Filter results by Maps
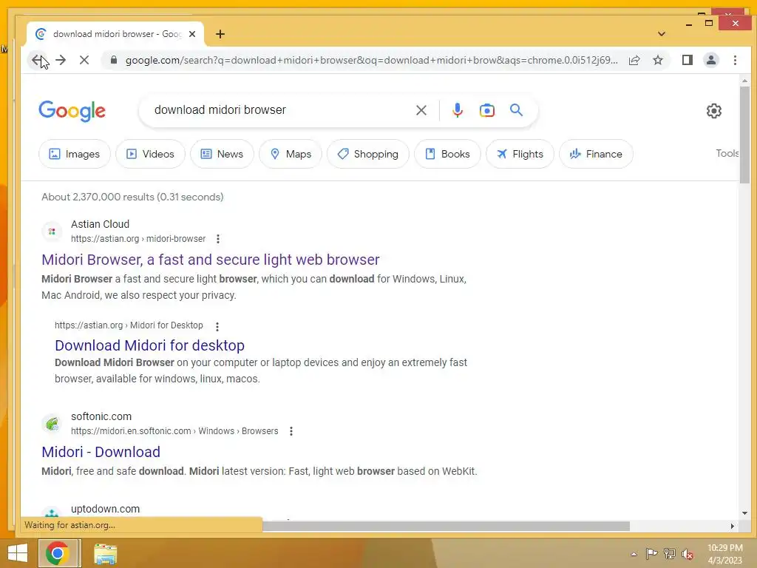Image resolution: width=757 pixels, height=568 pixels. pos(291,154)
